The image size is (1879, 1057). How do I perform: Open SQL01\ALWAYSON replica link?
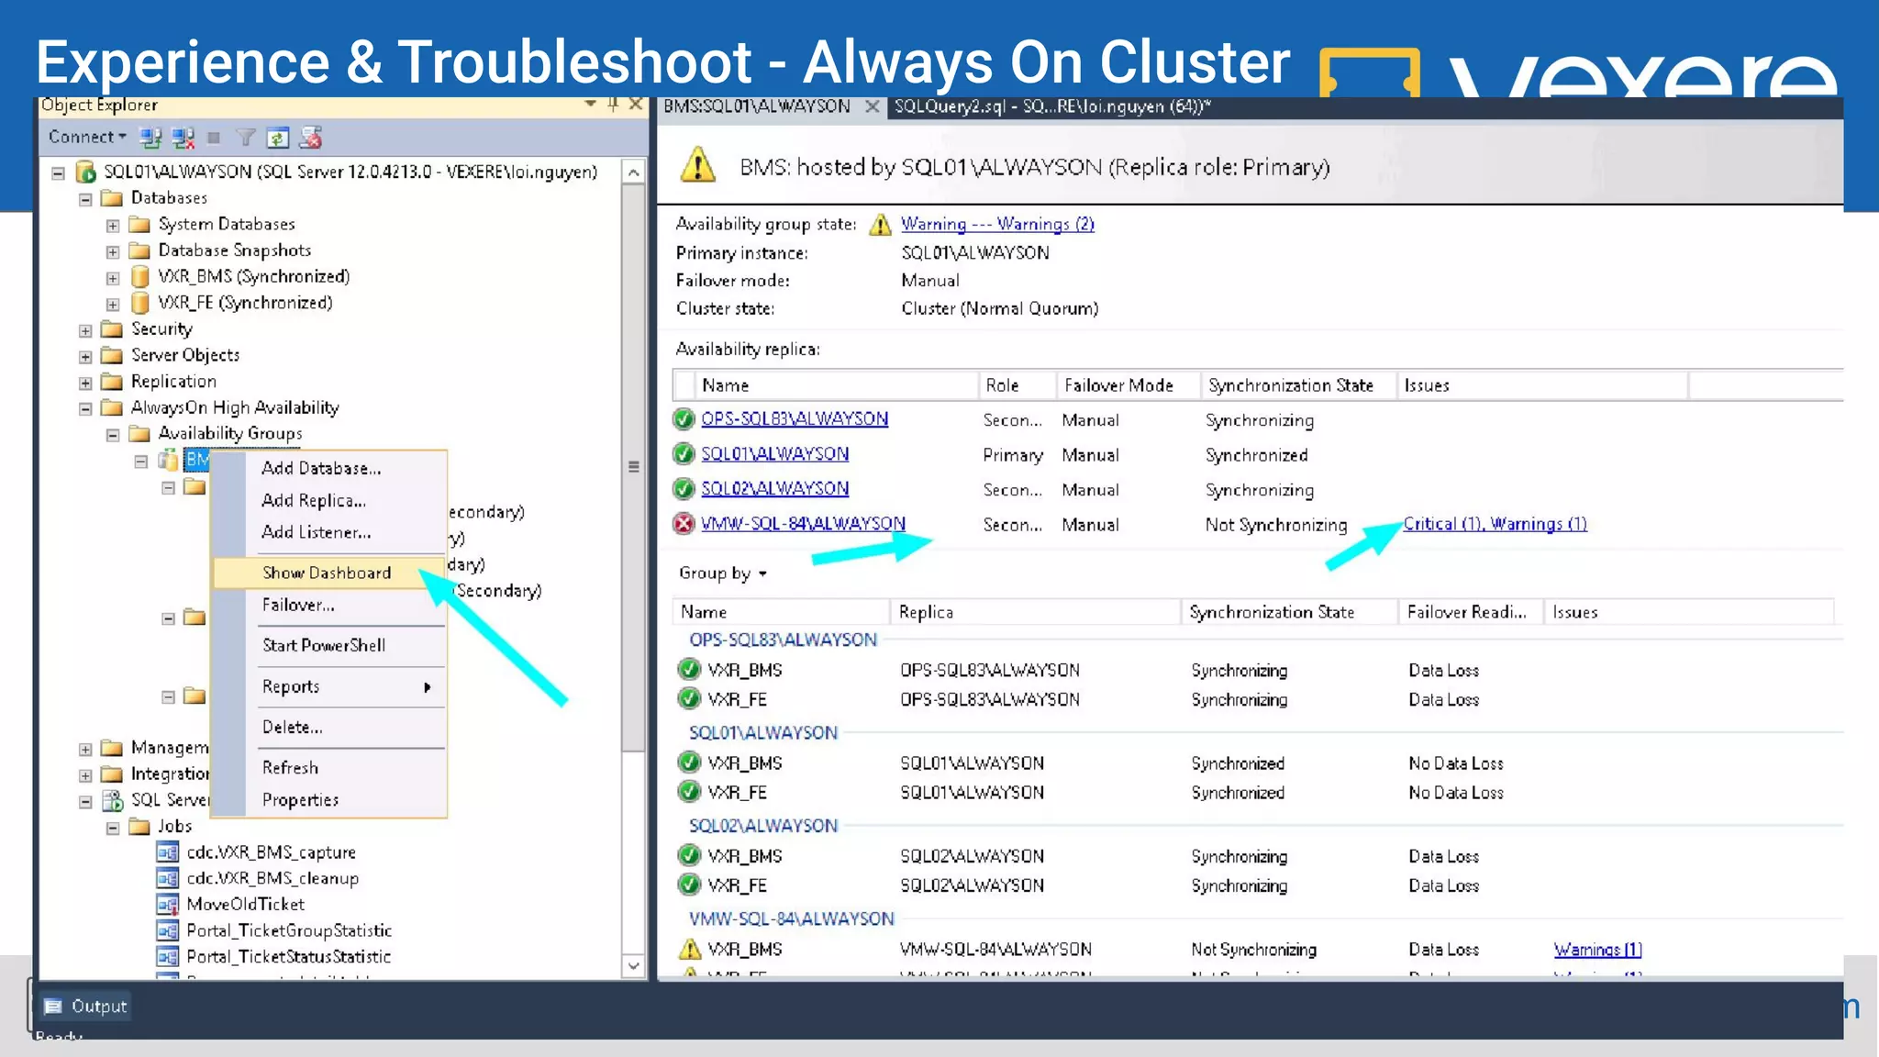(775, 454)
